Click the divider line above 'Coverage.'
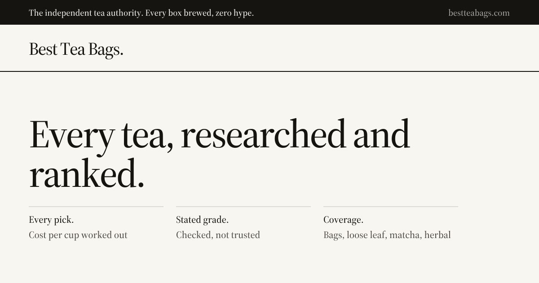 391,207
